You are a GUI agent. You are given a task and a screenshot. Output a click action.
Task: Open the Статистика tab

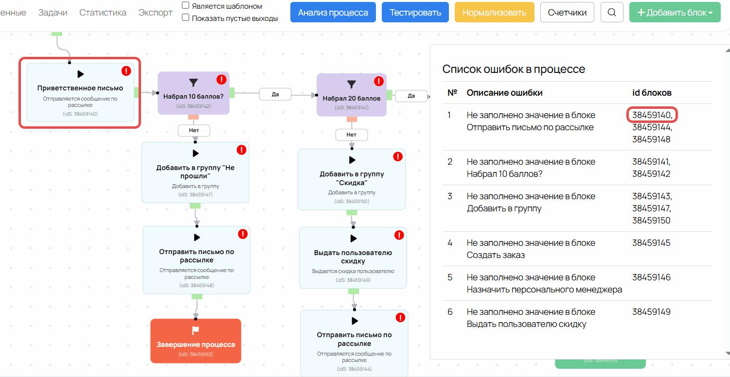point(103,13)
